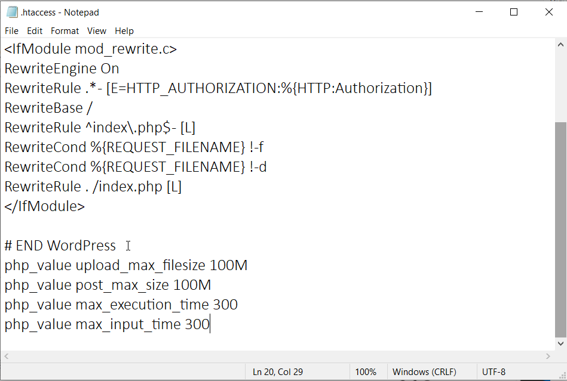Click the 'upload_max_filesize 100M' line
The width and height of the screenshot is (567, 381).
[x=126, y=265]
